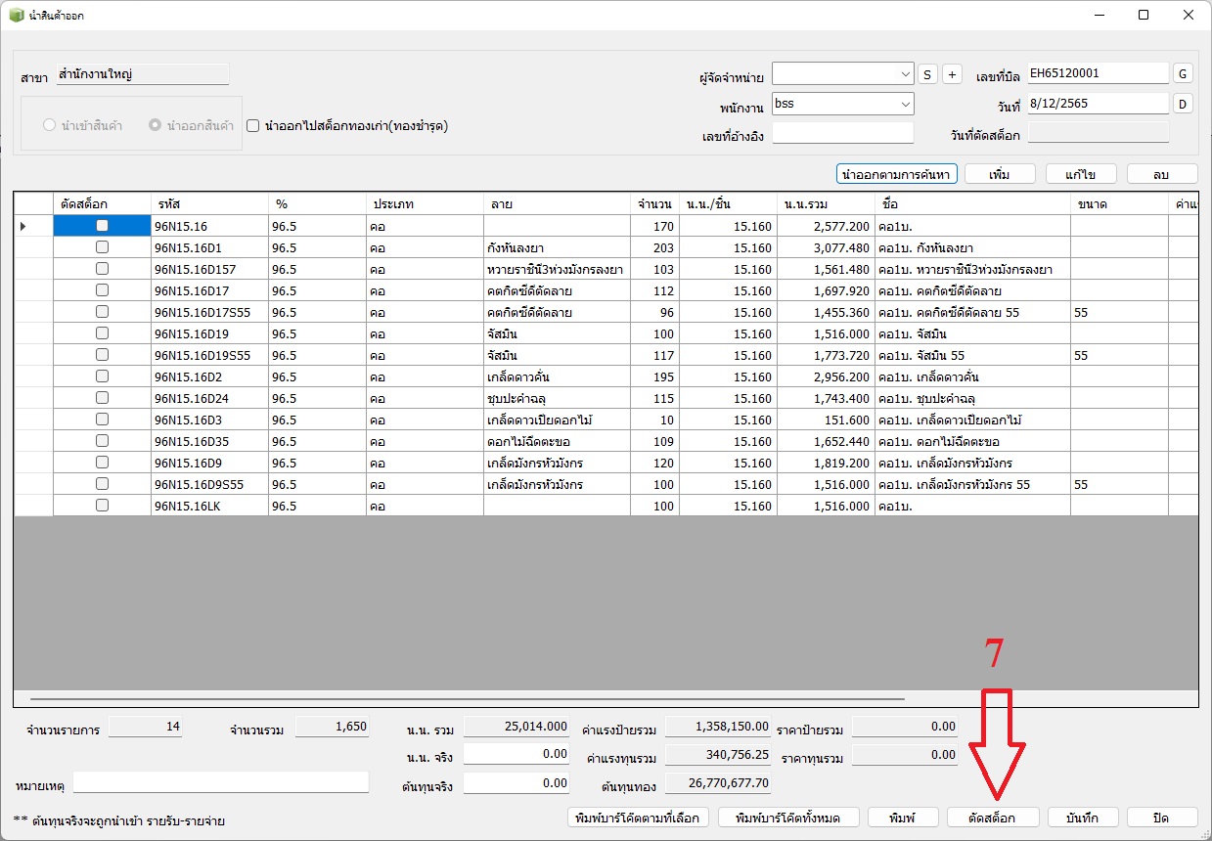Check the ตัดสต็อก box for row 96N15.16D19
This screenshot has width=1212, height=841.
(102, 333)
